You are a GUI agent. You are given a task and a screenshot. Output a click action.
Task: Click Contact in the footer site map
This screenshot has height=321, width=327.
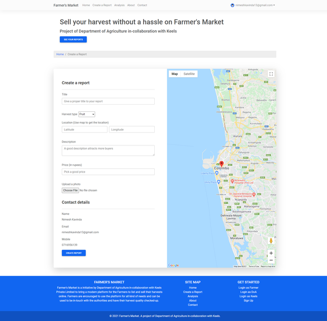(193, 305)
